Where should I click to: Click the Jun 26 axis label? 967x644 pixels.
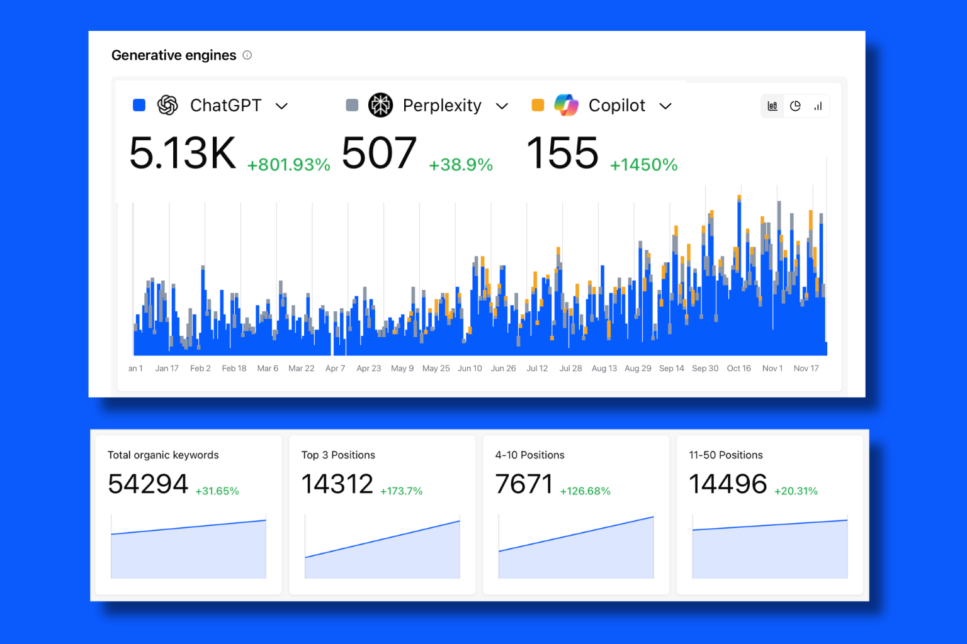[x=504, y=369]
